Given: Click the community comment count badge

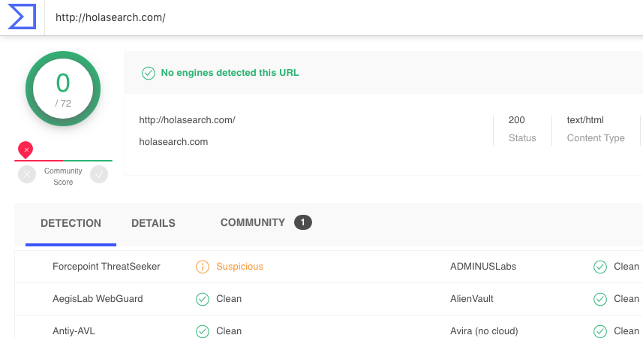Looking at the screenshot, I should 302,222.
